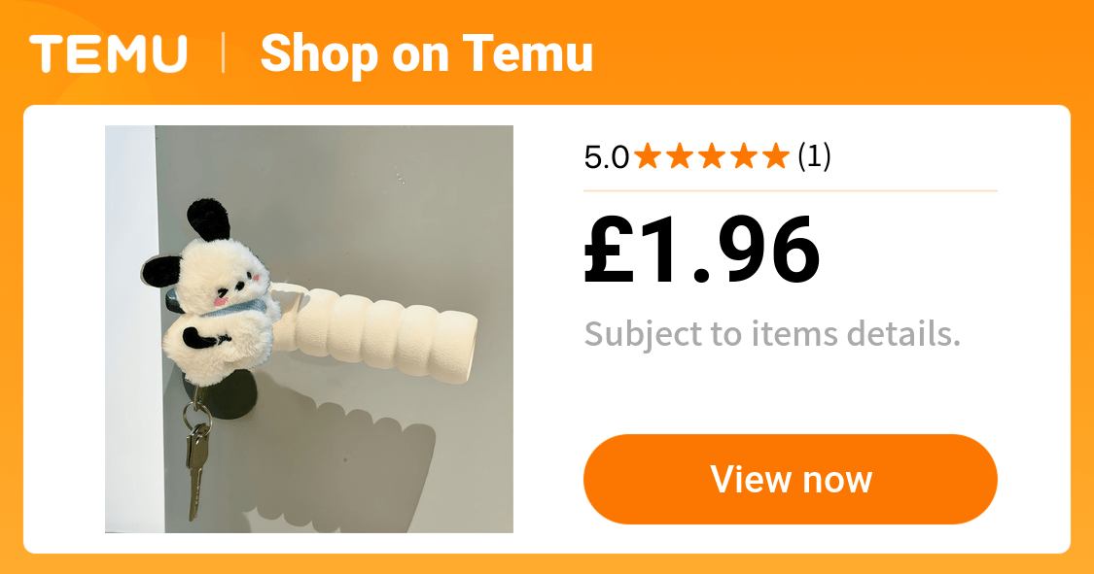Click the orange header banner background
1094x574 pixels.
pyautogui.click(x=837, y=52)
